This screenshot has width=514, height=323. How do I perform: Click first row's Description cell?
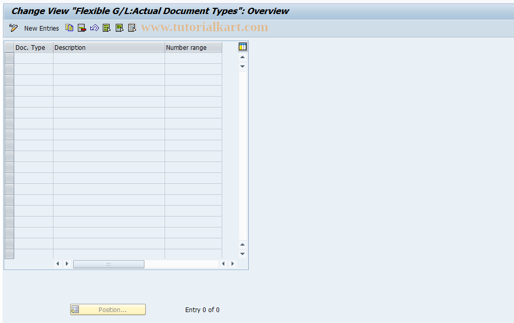(x=109, y=58)
